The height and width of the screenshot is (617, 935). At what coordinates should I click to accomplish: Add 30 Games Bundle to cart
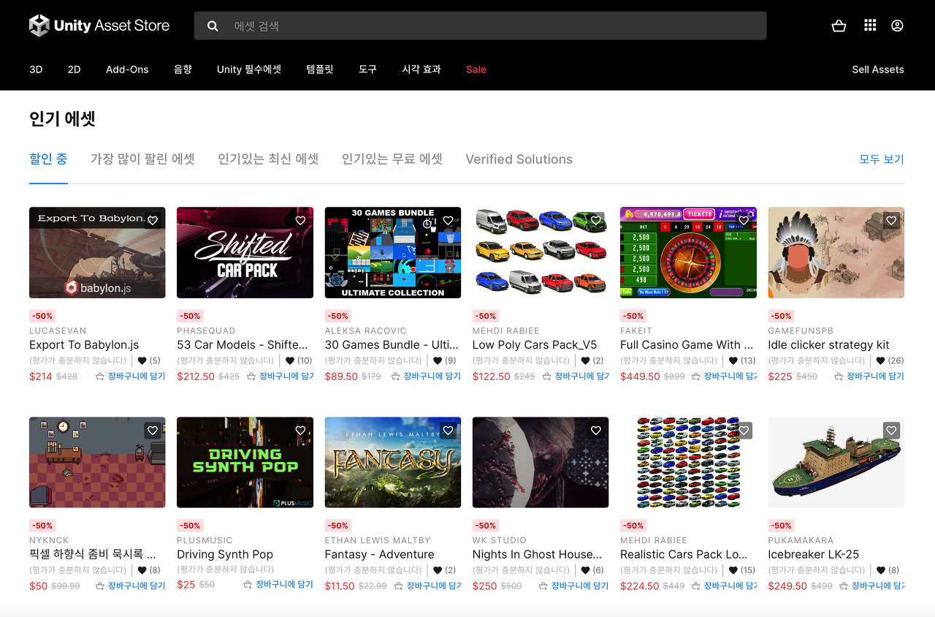pyautogui.click(x=426, y=376)
